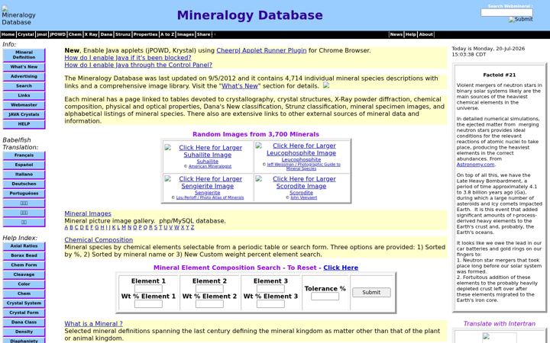Open the Sengierite image thumbnail
The height and width of the screenshot is (343, 550).
(x=207, y=182)
